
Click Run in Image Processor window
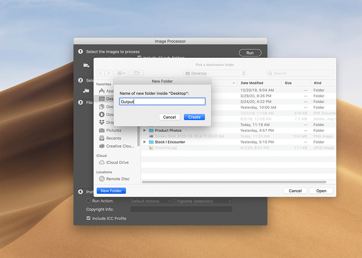[x=250, y=53]
